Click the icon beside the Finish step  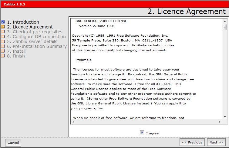(3, 56)
